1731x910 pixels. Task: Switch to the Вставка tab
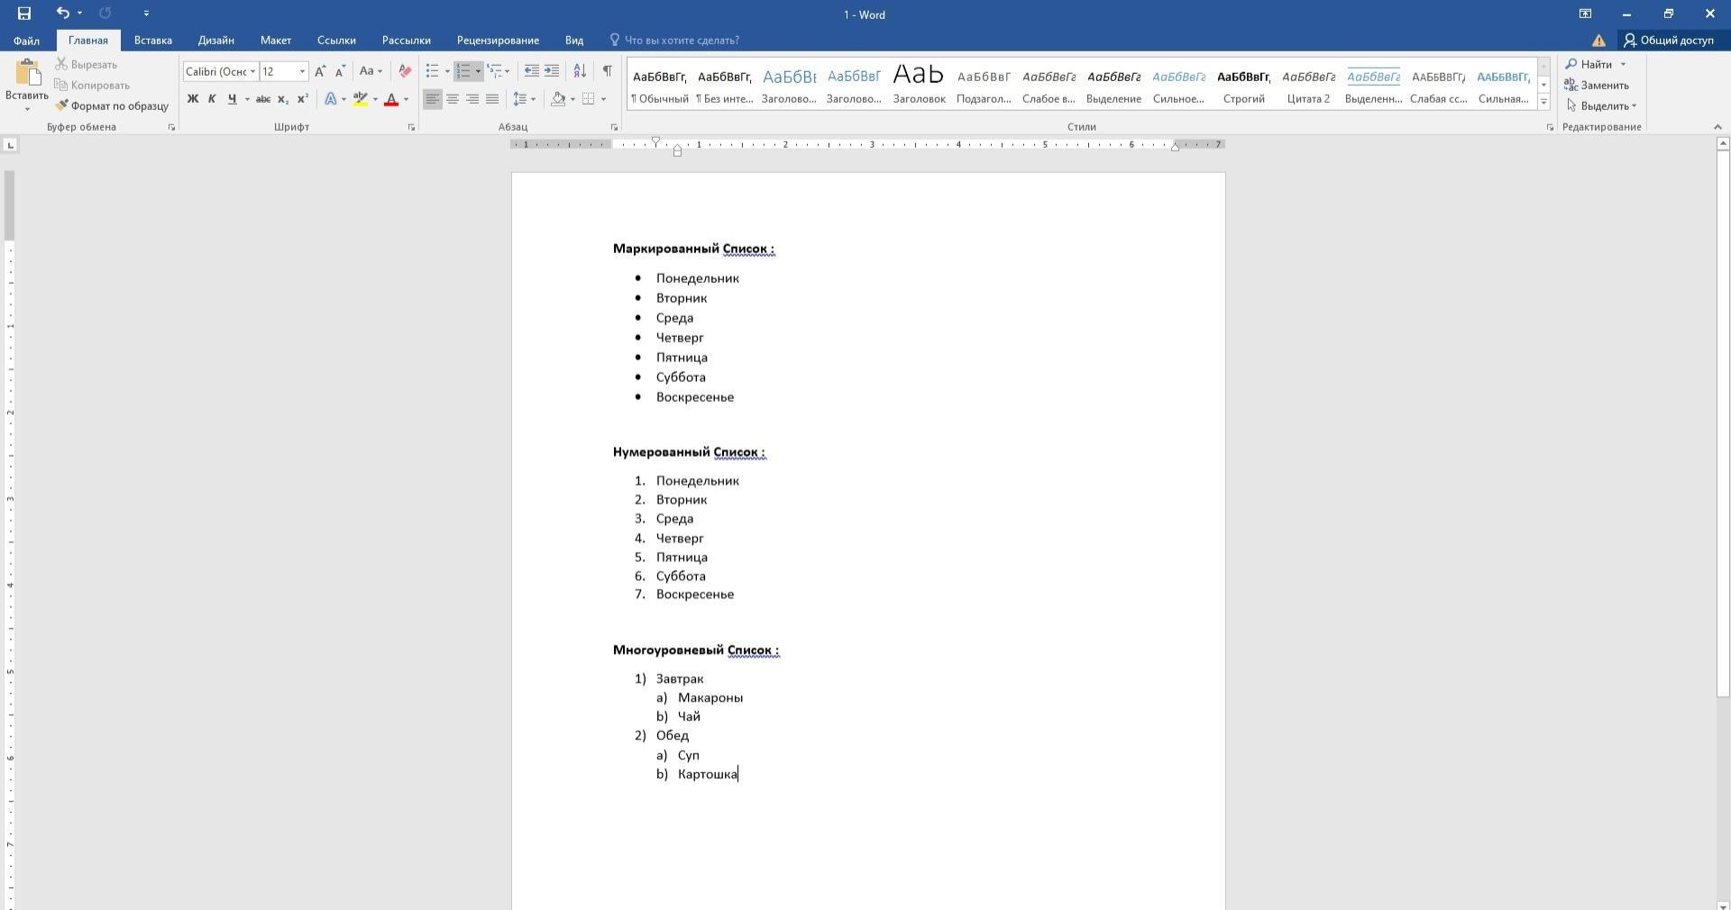[x=153, y=41]
